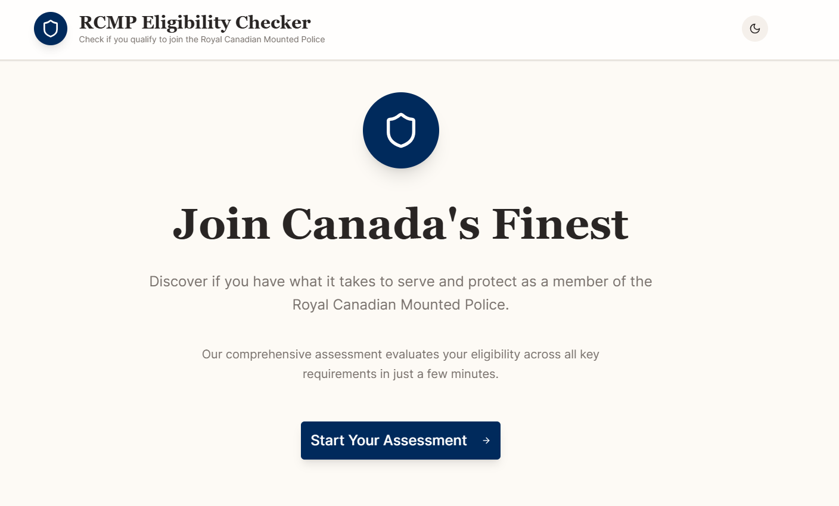Click the hero description text paragraph
839x506 pixels.
tap(400, 292)
